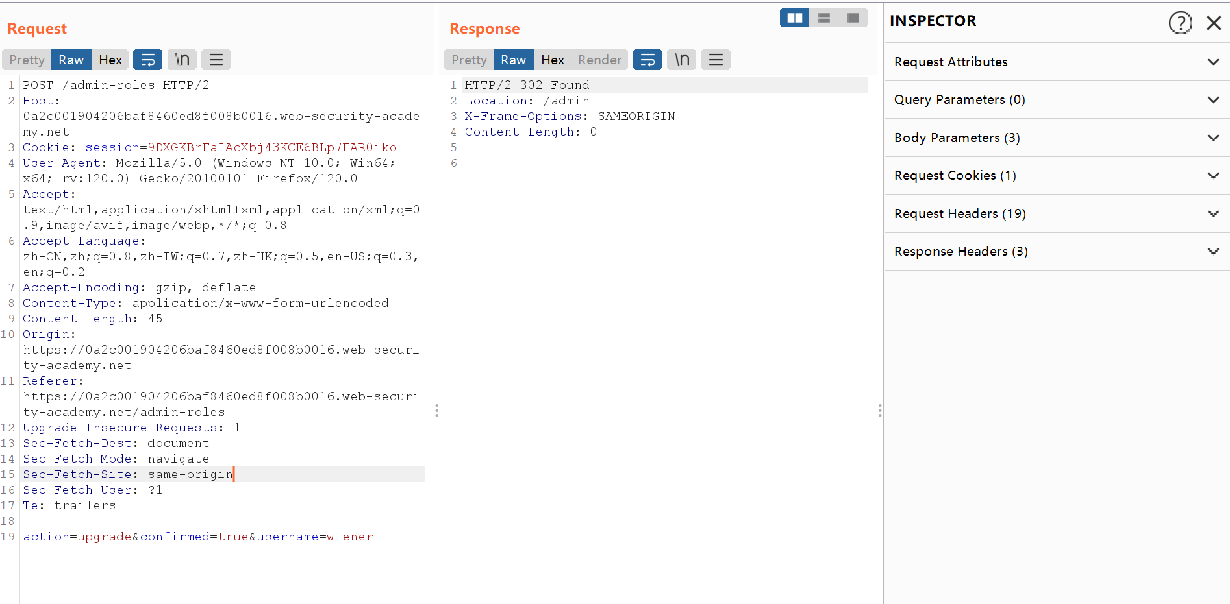1230x604 pixels.
Task: Click the Upgrade-Insecure-Requests header line
Action: pyautogui.click(x=132, y=428)
